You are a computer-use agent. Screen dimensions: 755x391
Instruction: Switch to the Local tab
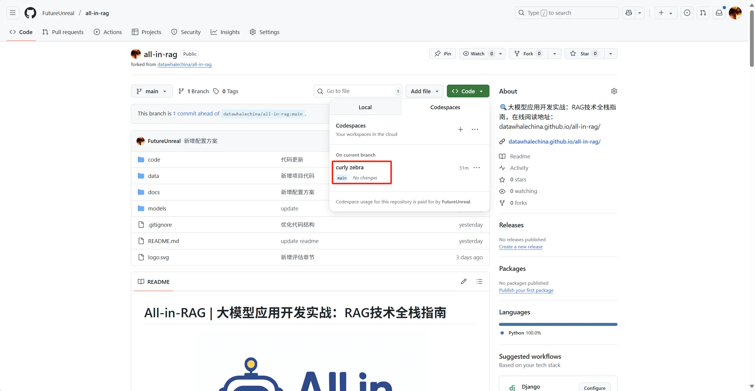click(x=365, y=107)
